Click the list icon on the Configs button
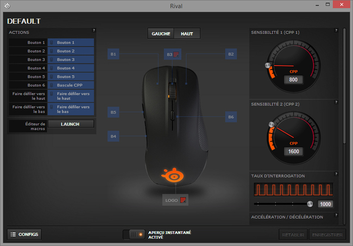The height and width of the screenshot is (246, 353). (x=13, y=234)
